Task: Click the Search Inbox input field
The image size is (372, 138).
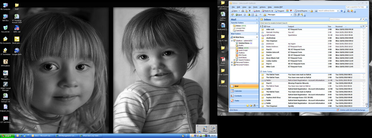Action: [344, 19]
